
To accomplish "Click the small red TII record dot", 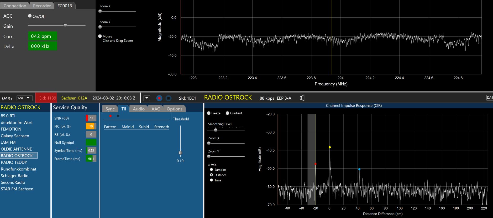I will (111, 116).
